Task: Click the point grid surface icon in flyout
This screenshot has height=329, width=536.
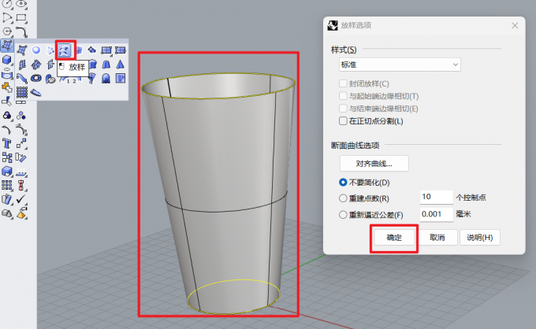Action: point(22,92)
